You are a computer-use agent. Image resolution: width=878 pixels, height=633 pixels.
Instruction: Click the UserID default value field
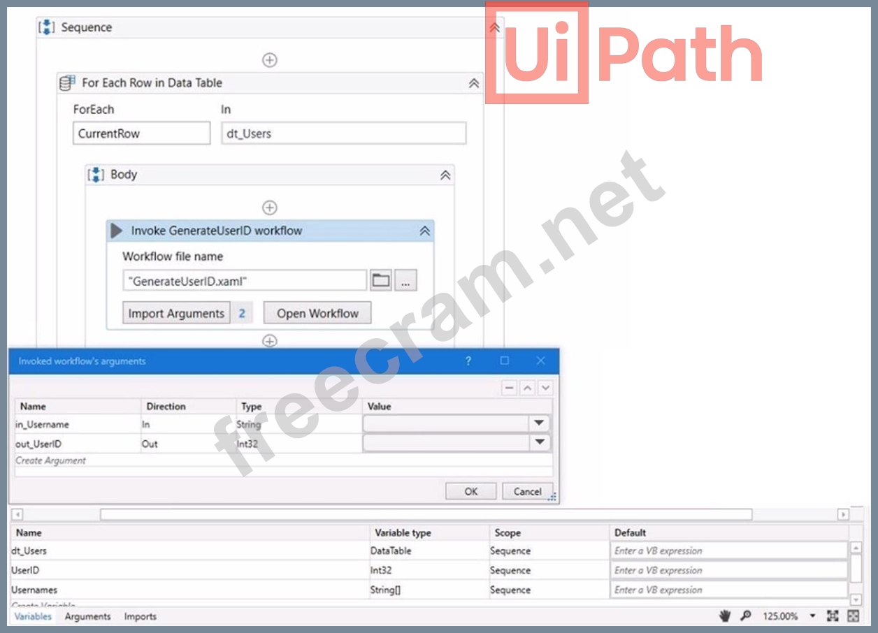click(728, 570)
